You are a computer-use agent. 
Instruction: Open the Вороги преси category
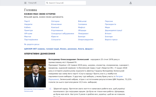[x=111, y=40]
